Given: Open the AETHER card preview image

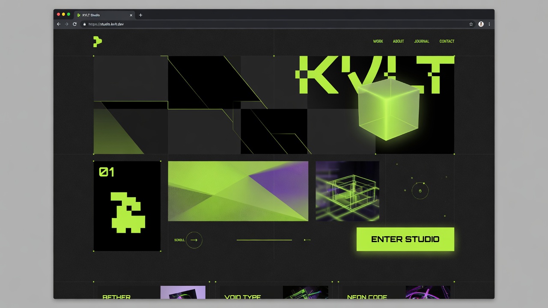Looking at the screenshot, I should 183,292.
